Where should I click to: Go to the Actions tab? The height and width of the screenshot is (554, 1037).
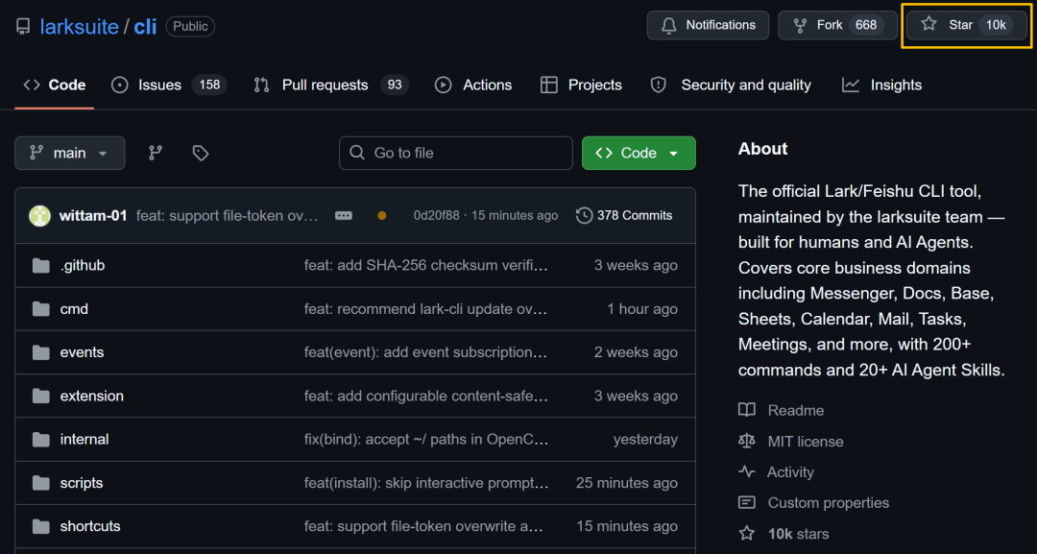pos(473,84)
